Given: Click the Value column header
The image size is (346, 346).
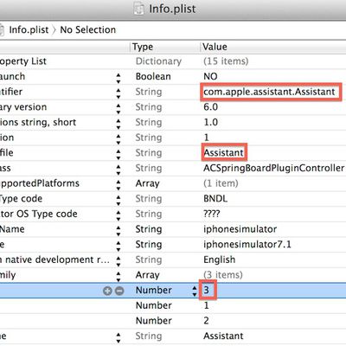Looking at the screenshot, I should point(215,47).
